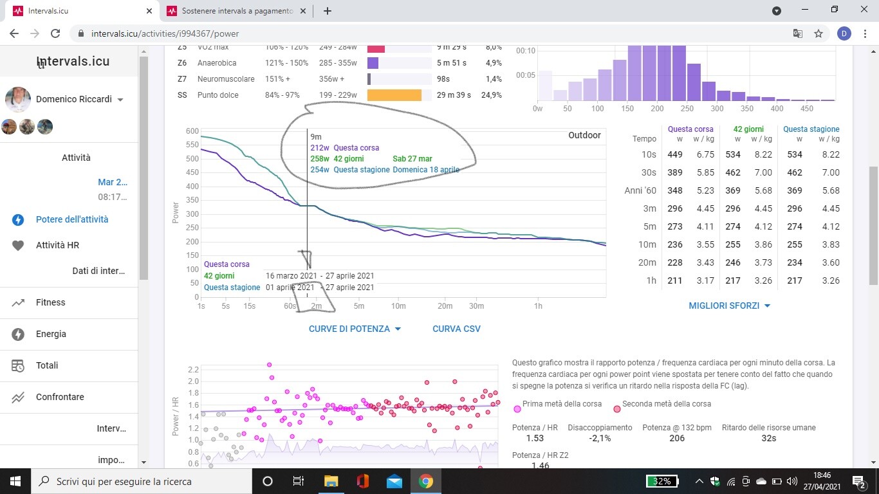Click the Confrontare compare icon

[18, 397]
